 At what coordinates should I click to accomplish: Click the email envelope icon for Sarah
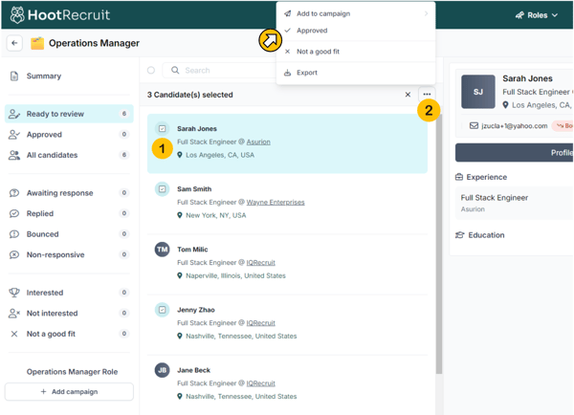[474, 125]
